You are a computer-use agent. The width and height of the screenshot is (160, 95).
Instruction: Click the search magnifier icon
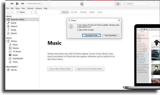pyautogui.click(x=125, y=4)
